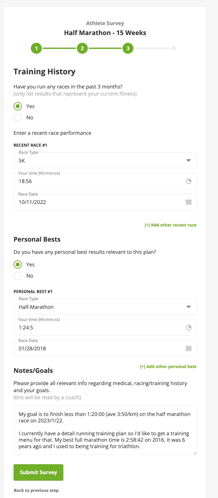This screenshot has width=218, height=498.
Task: Go to survey step 1 circle
Action: coord(36,49)
